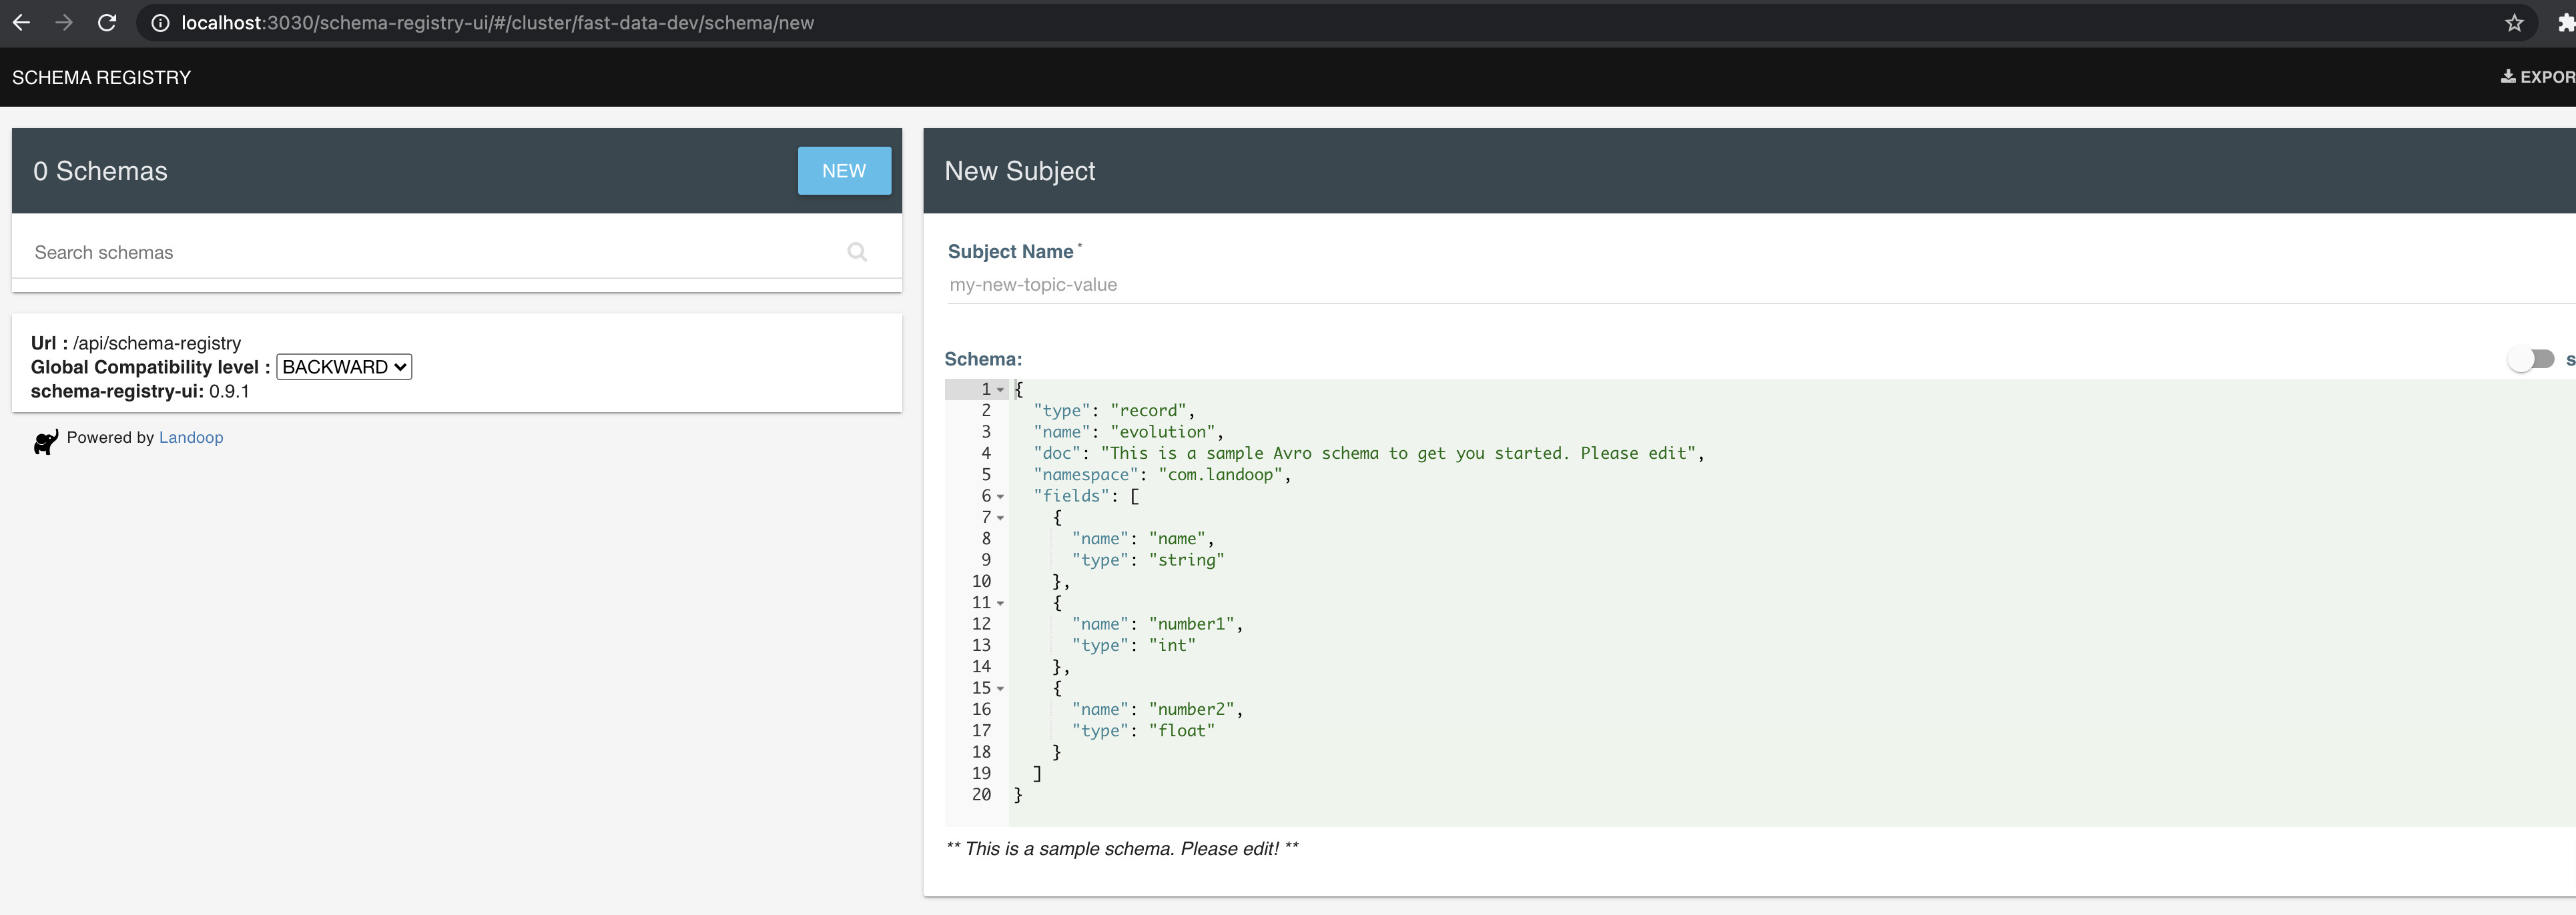The height and width of the screenshot is (915, 2576).
Task: Click the browser back arrow
Action: click(x=21, y=22)
